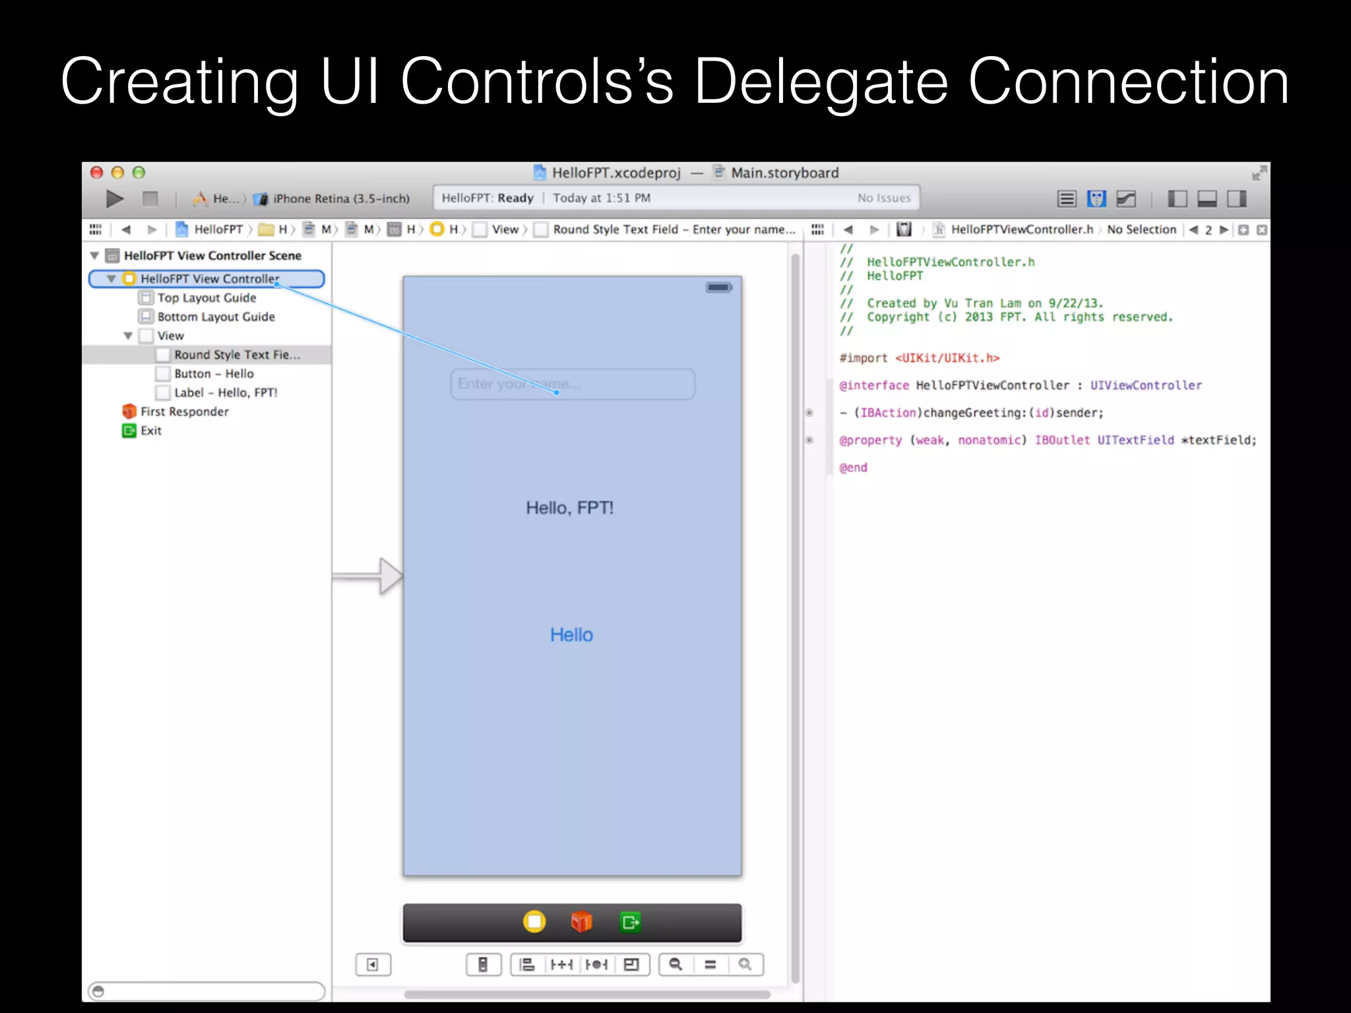Click the green Exit dock icon
Screen dimensions: 1351x1013
point(630,921)
